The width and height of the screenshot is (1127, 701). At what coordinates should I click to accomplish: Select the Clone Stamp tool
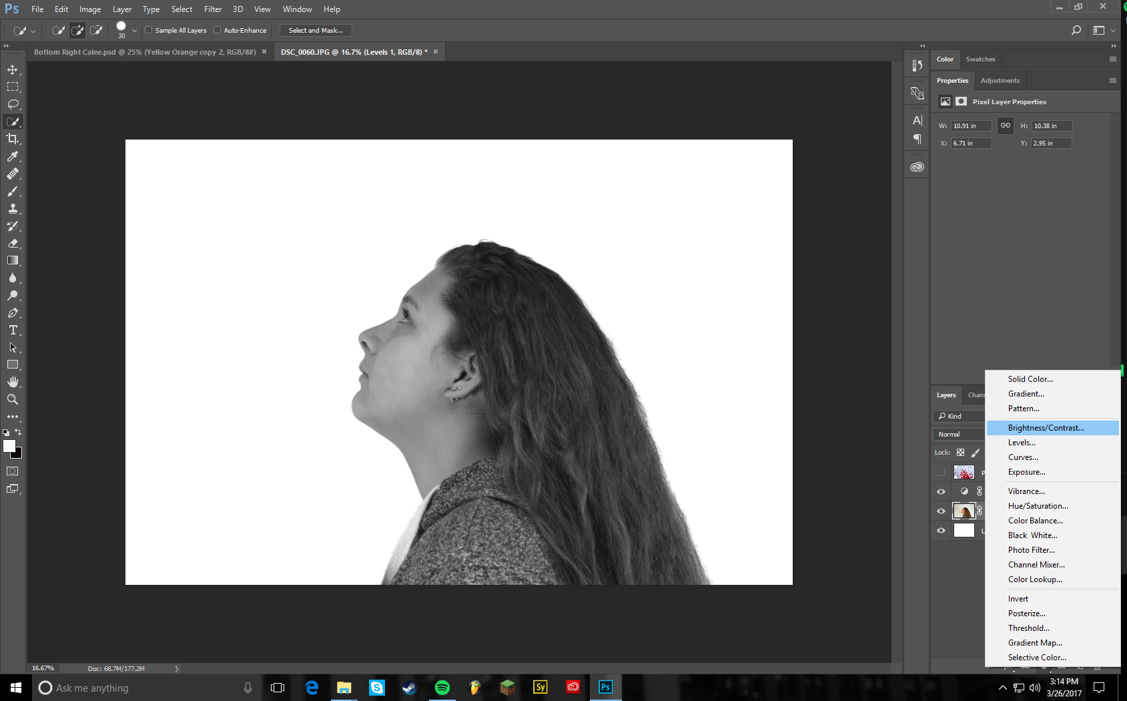coord(13,208)
